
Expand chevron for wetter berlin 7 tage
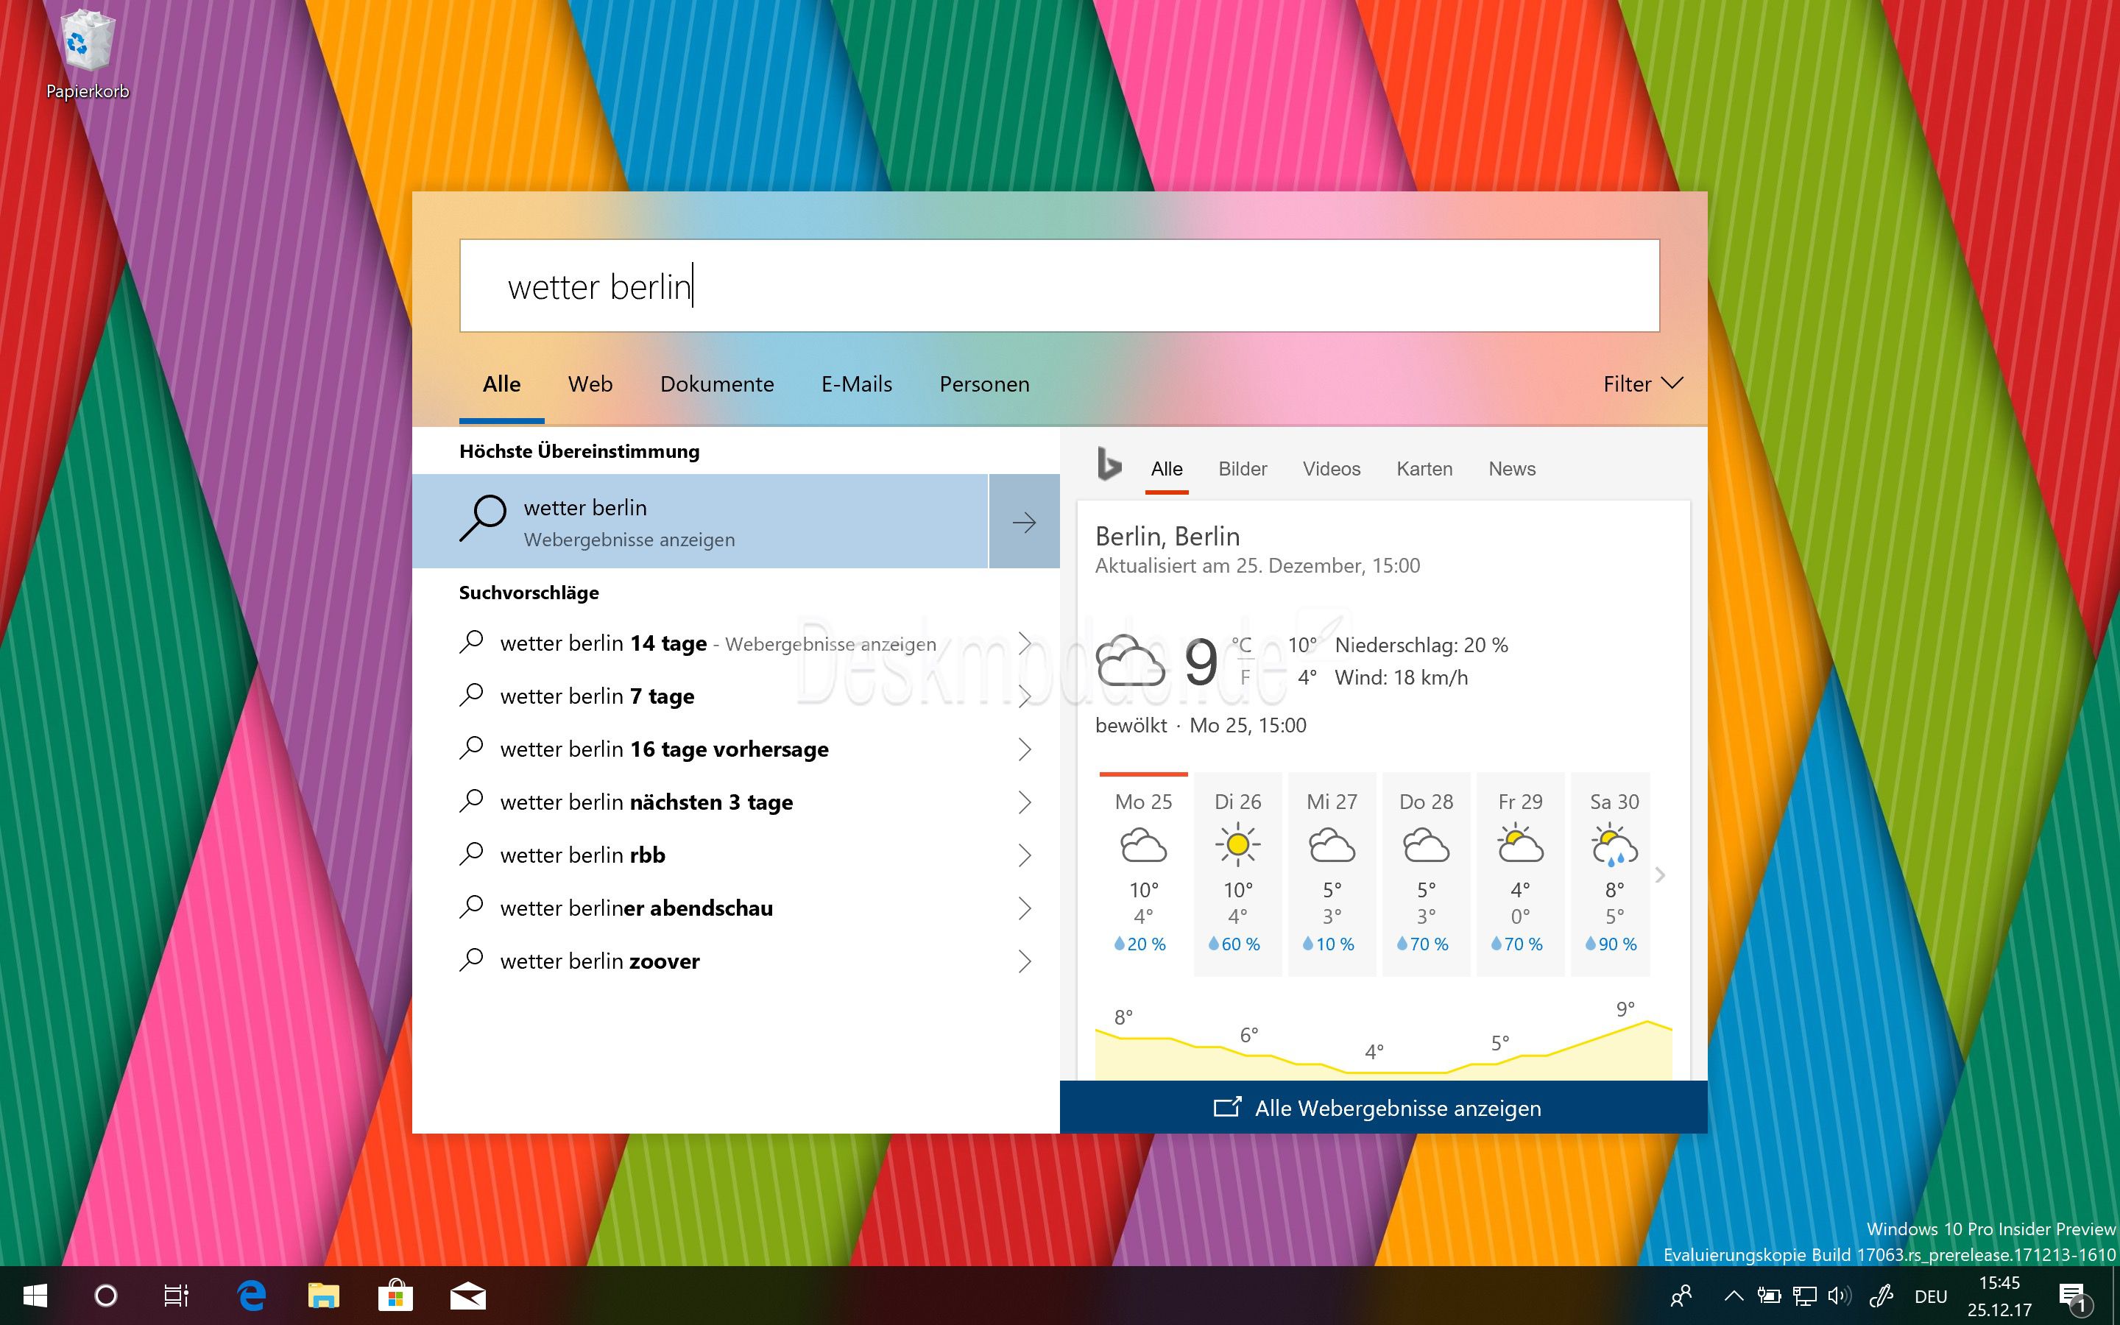(x=1024, y=696)
